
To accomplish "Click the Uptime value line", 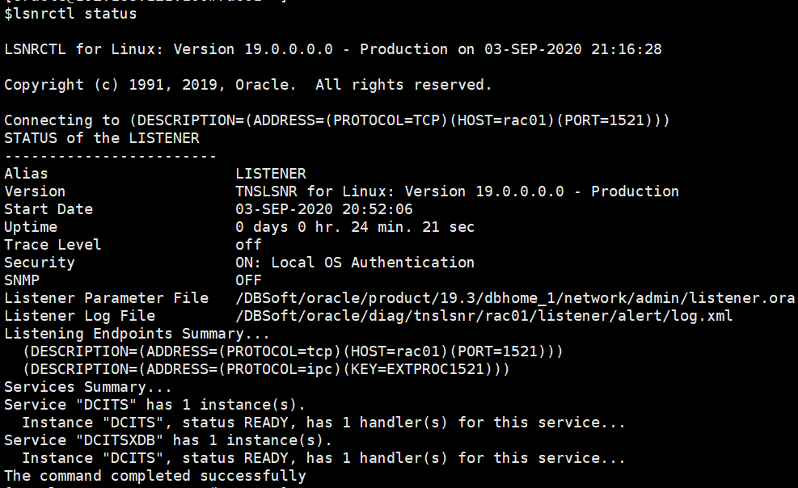I will coord(323,226).
